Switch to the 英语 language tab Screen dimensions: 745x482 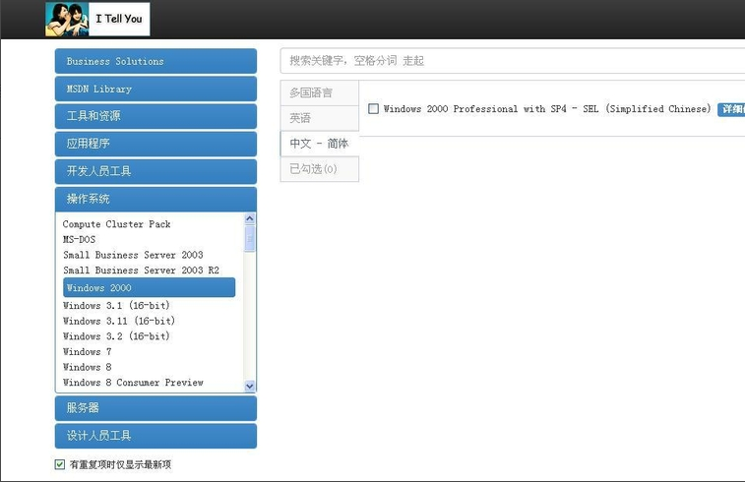coord(319,118)
